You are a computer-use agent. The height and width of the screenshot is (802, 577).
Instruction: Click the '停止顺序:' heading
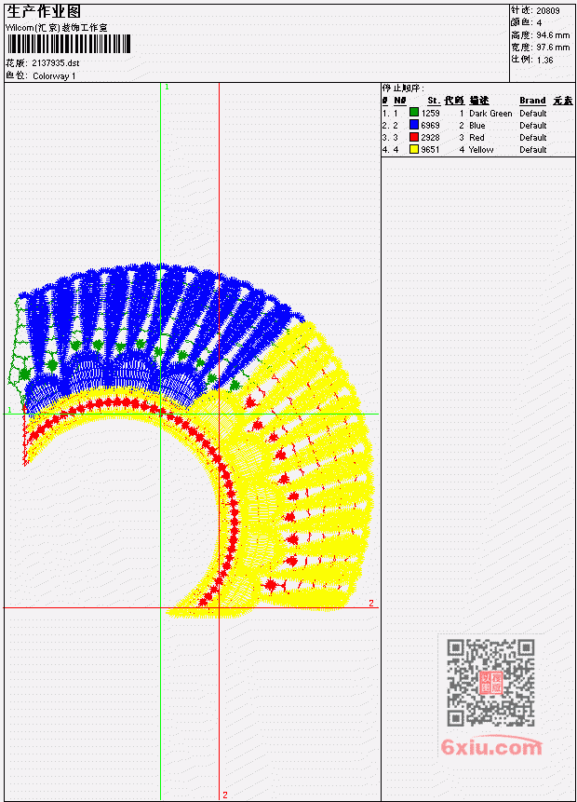click(x=403, y=88)
